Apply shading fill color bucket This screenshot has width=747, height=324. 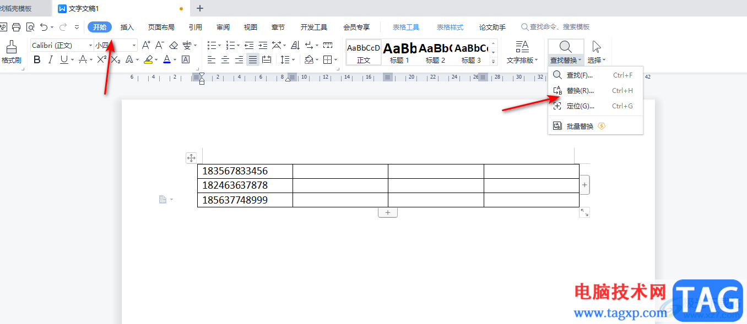click(x=309, y=59)
